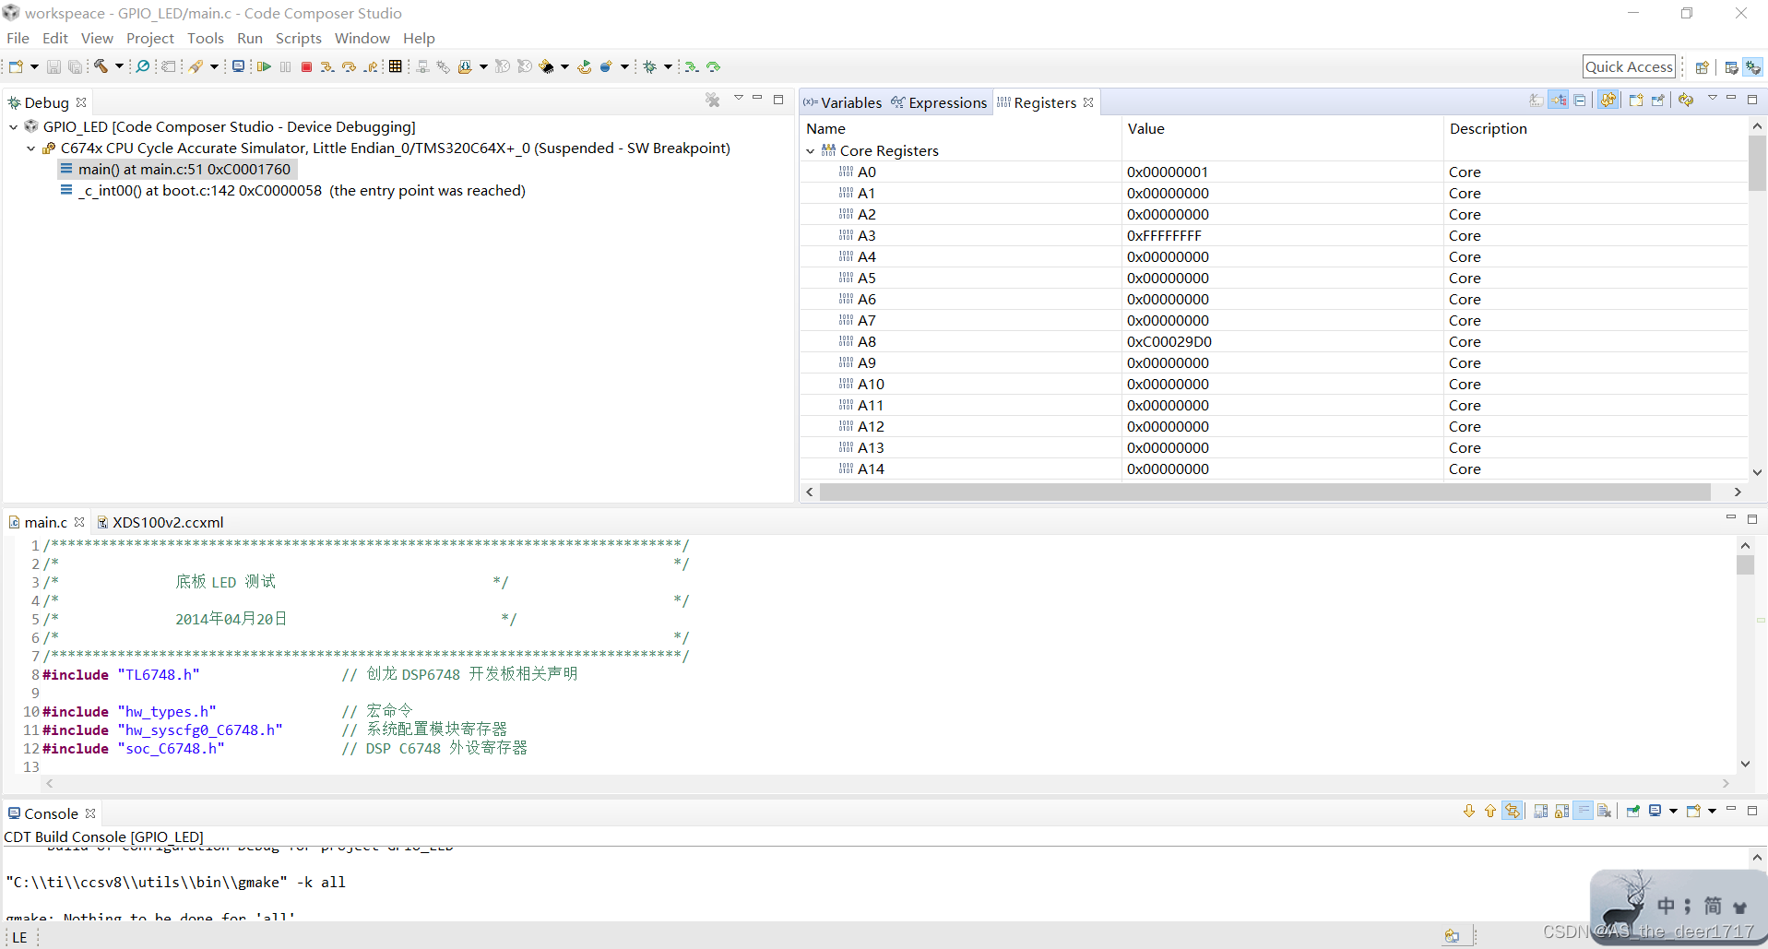Open the Run menu
The image size is (1768, 949).
[250, 38]
